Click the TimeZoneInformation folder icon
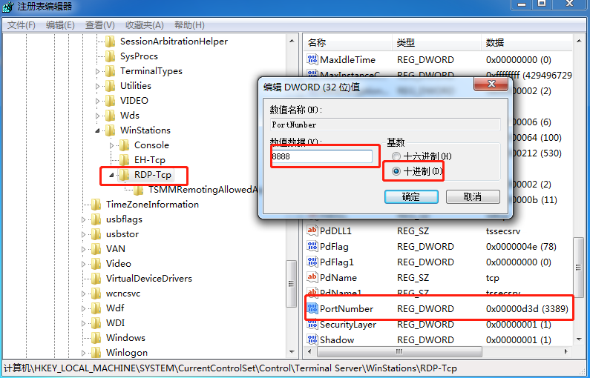This screenshot has width=590, height=378. 96,205
